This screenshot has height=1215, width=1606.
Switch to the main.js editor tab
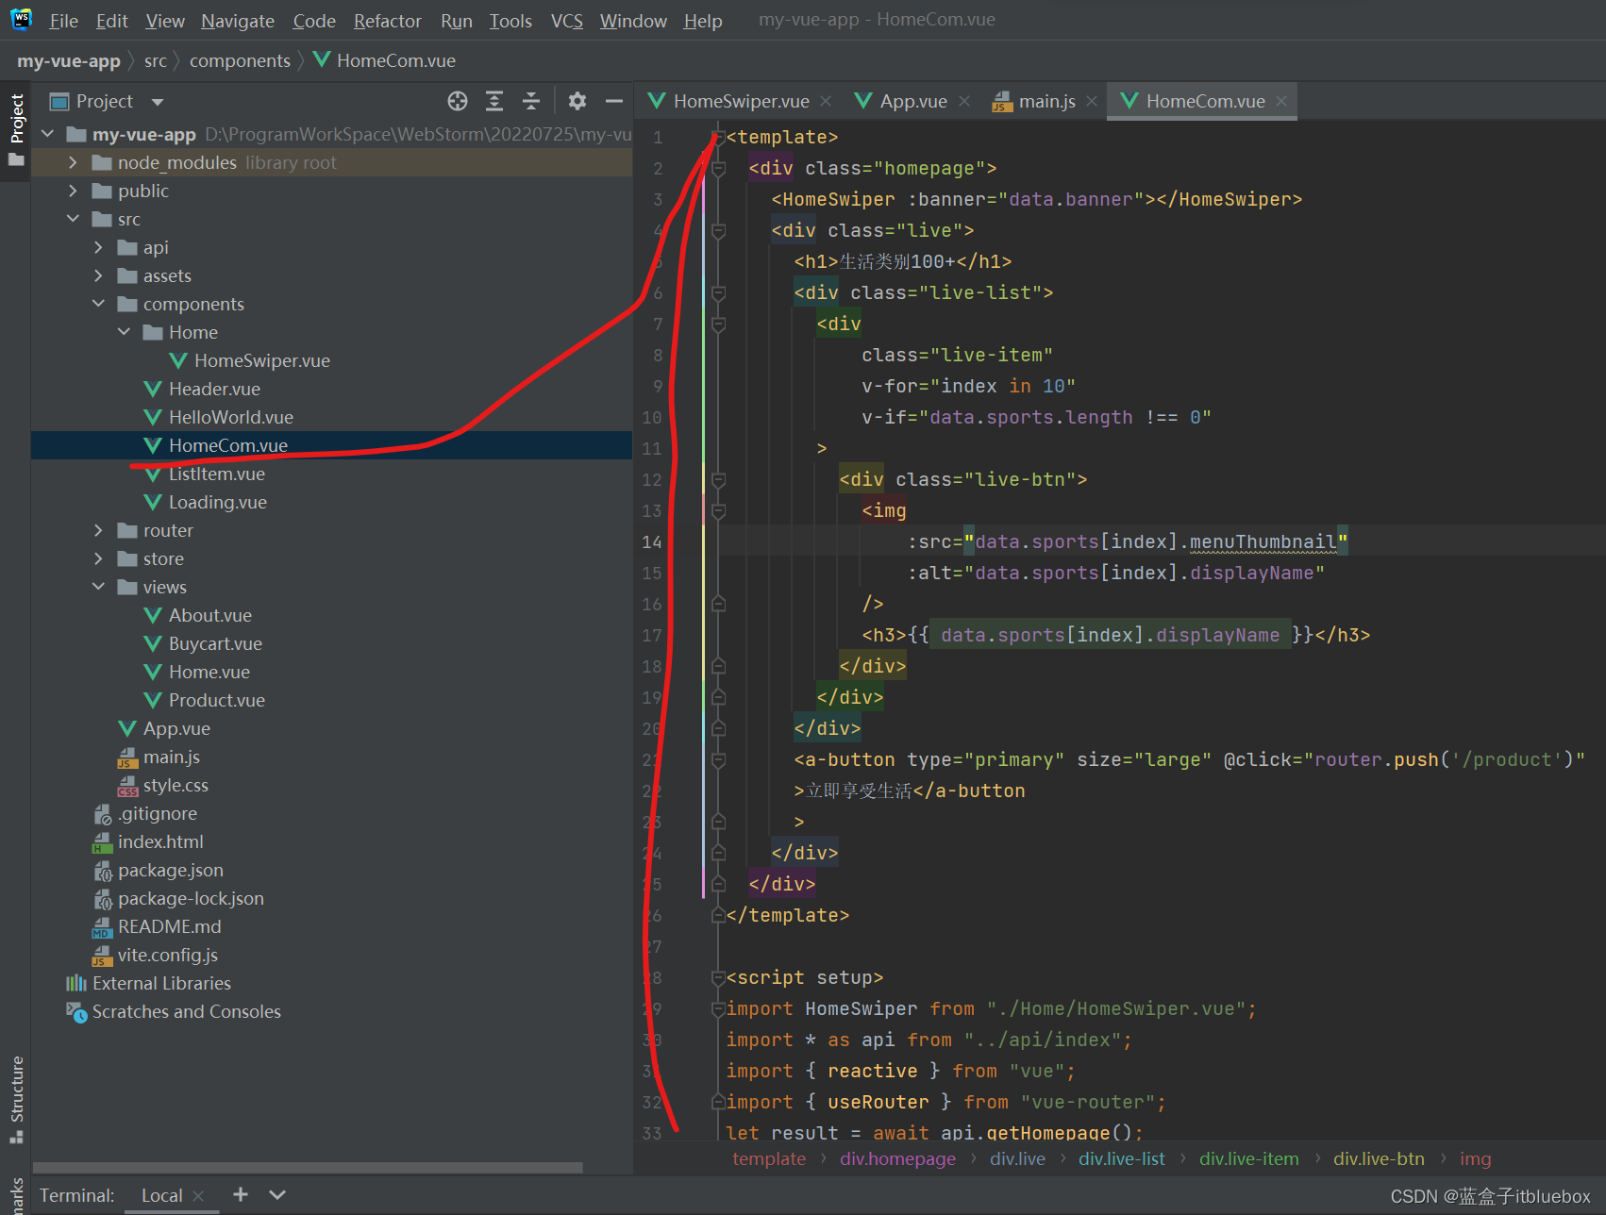point(1046,101)
